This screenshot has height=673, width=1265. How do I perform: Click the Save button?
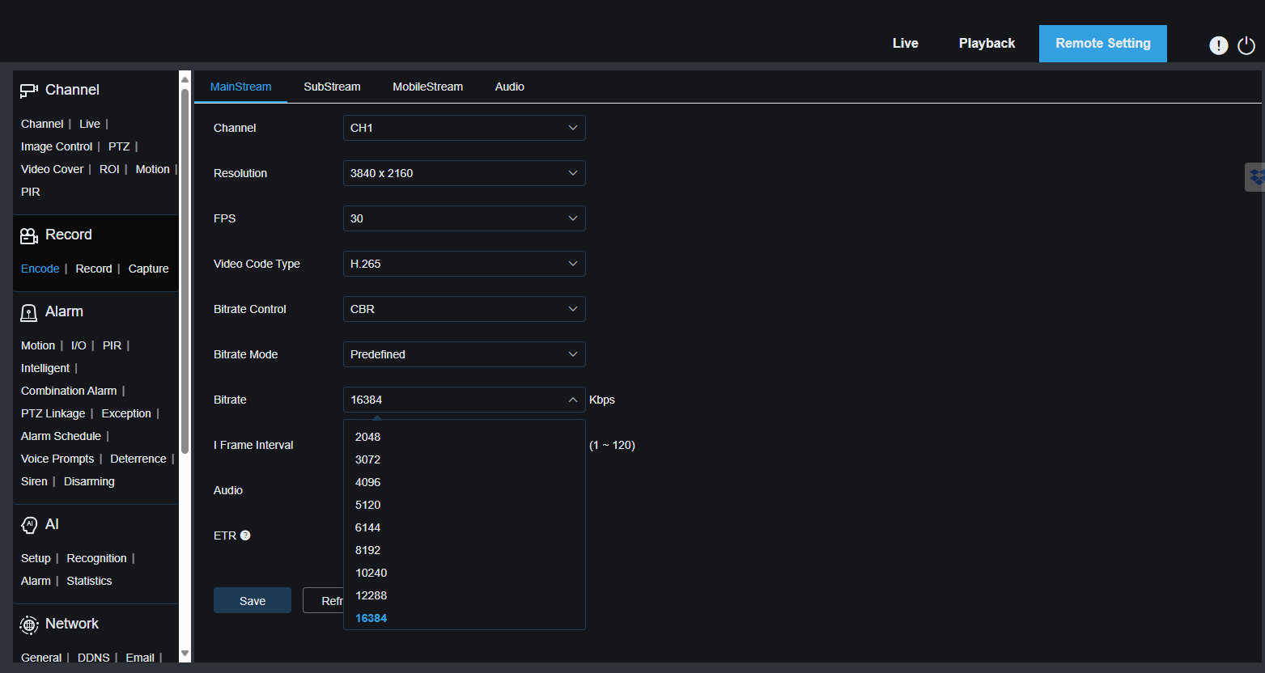252,599
